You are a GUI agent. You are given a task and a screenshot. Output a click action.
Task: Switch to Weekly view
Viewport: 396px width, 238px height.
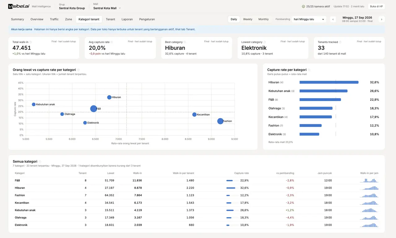point(247,19)
